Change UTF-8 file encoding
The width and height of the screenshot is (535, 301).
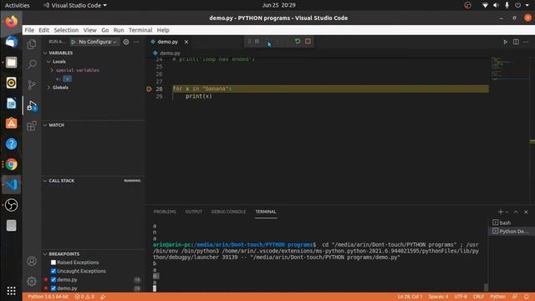461,297
